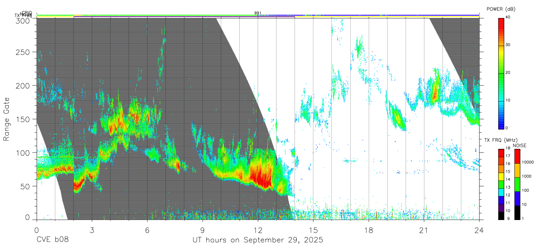Click the 21 UT hour tick label
This screenshot has width=539, height=249.
point(424,230)
